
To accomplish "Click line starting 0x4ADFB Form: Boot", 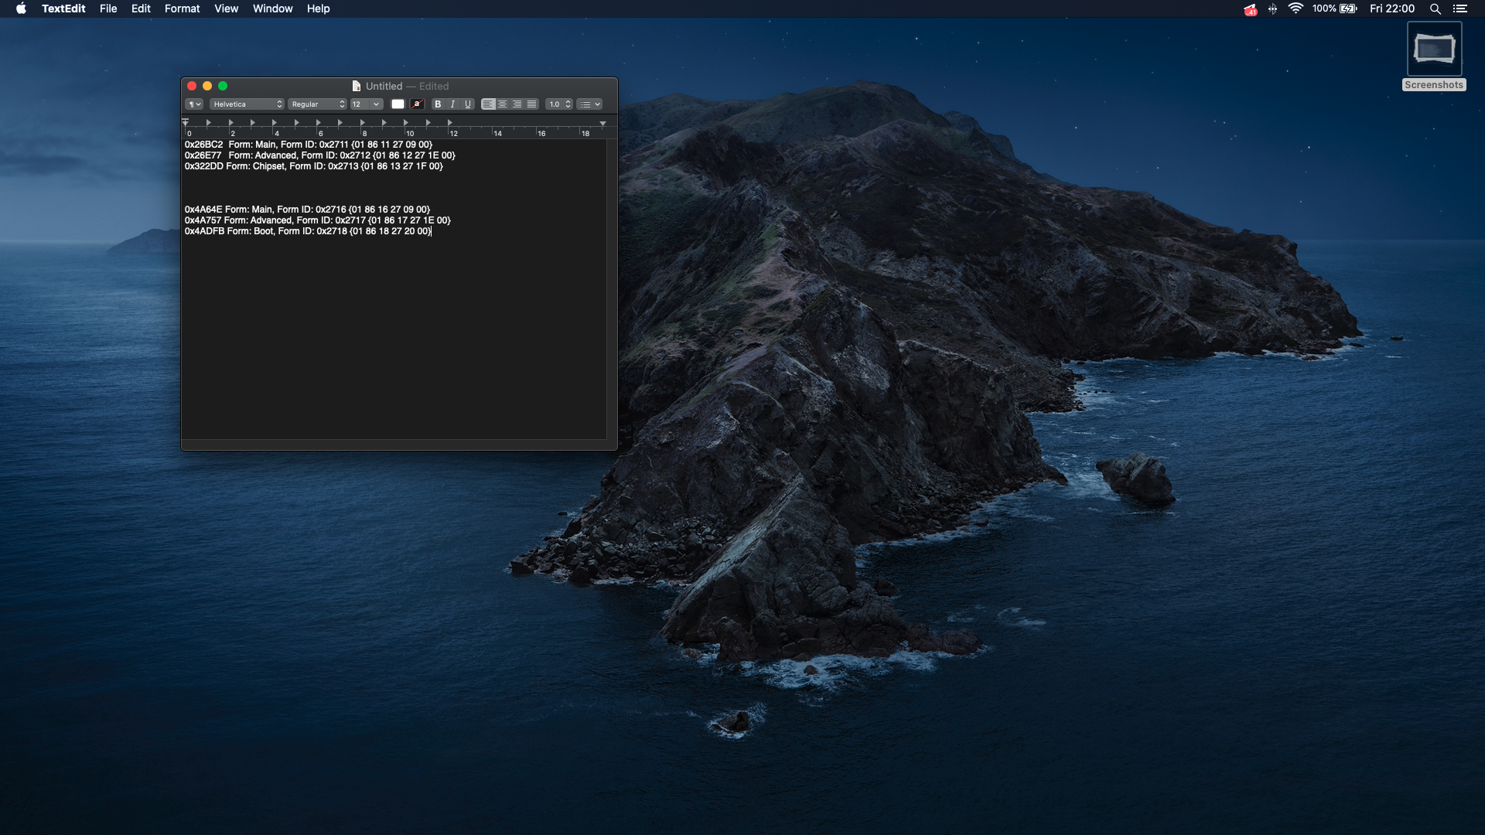I will click(308, 231).
